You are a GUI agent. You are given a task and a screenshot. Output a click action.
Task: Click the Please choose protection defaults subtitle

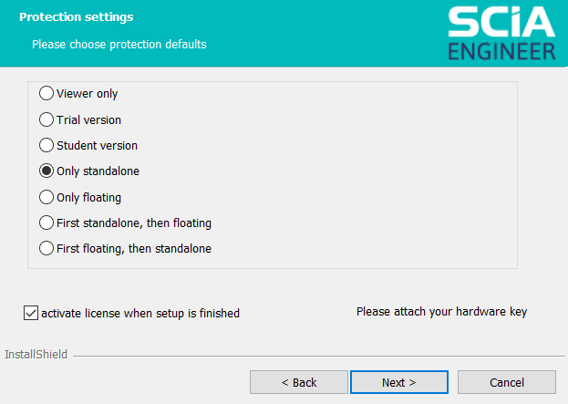[x=119, y=44]
